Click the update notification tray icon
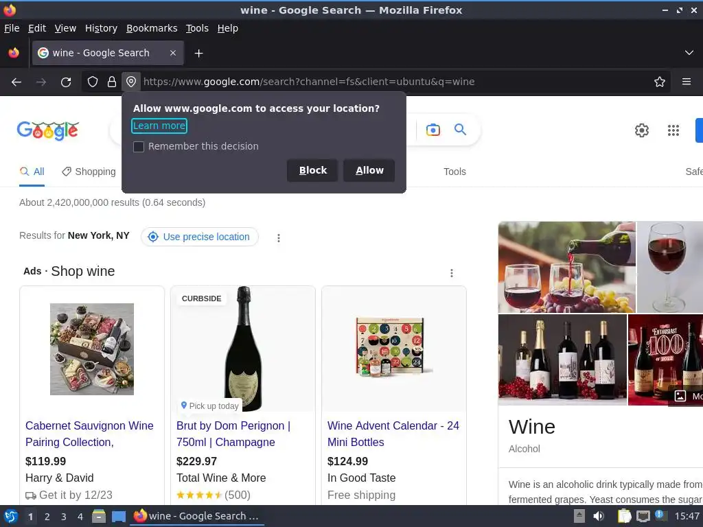703x527 pixels. tap(660, 515)
